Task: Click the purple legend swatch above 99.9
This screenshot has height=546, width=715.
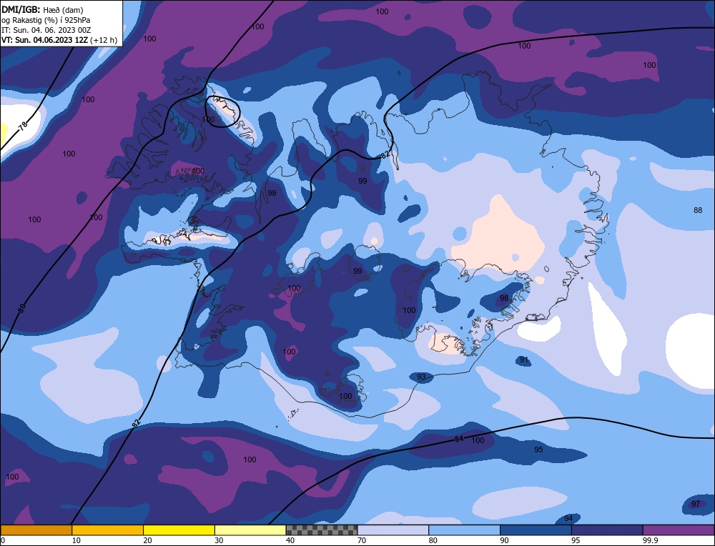Action: pyautogui.click(x=679, y=530)
